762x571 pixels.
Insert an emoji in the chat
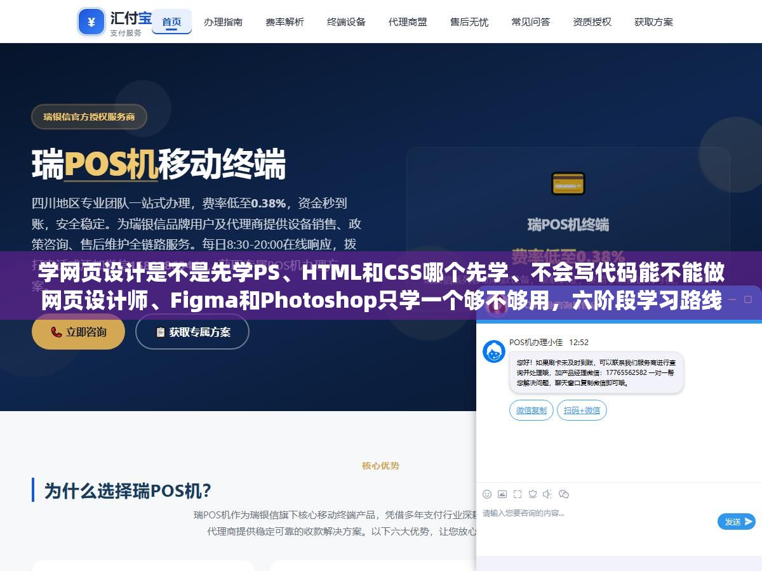(487, 494)
